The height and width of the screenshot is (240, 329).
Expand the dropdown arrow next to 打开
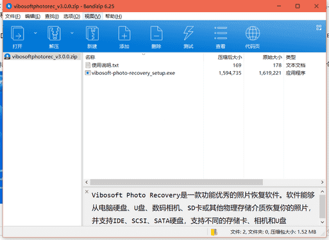point(35,33)
